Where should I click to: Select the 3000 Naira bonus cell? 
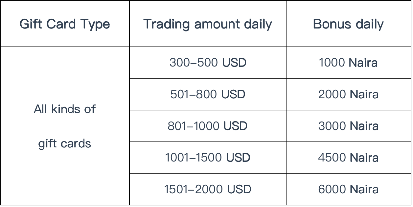(x=348, y=126)
